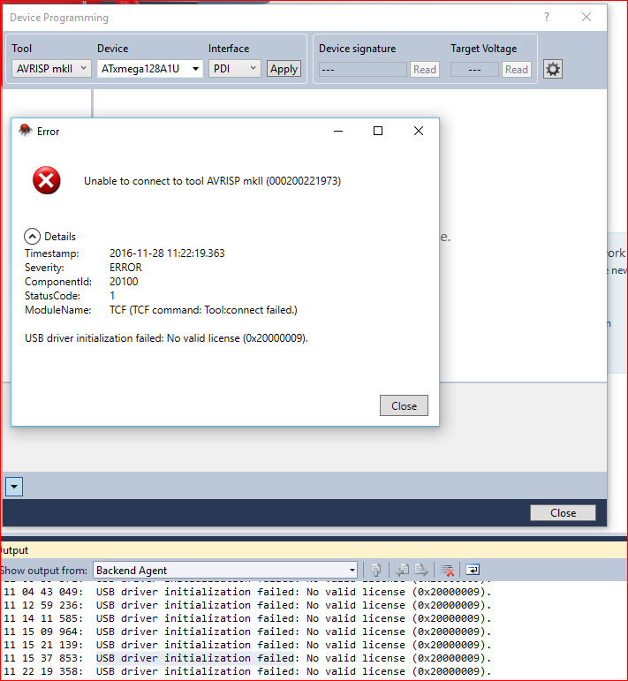
Task: Click the red error icon in dialog
Action: point(47,180)
